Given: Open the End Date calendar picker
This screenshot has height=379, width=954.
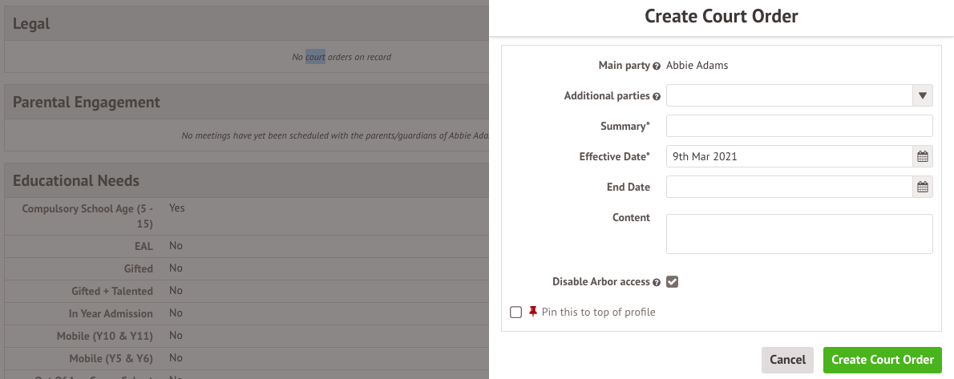Looking at the screenshot, I should [x=922, y=187].
